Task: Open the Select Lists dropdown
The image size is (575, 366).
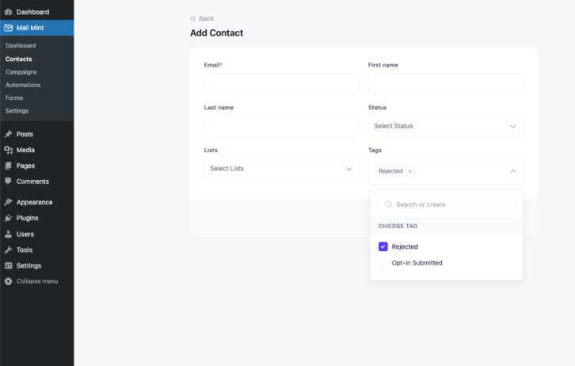Action: [282, 169]
